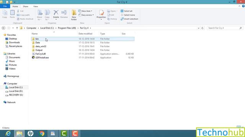Select Documents under Libraries
The height and width of the screenshot is (137, 245).
point(13,57)
